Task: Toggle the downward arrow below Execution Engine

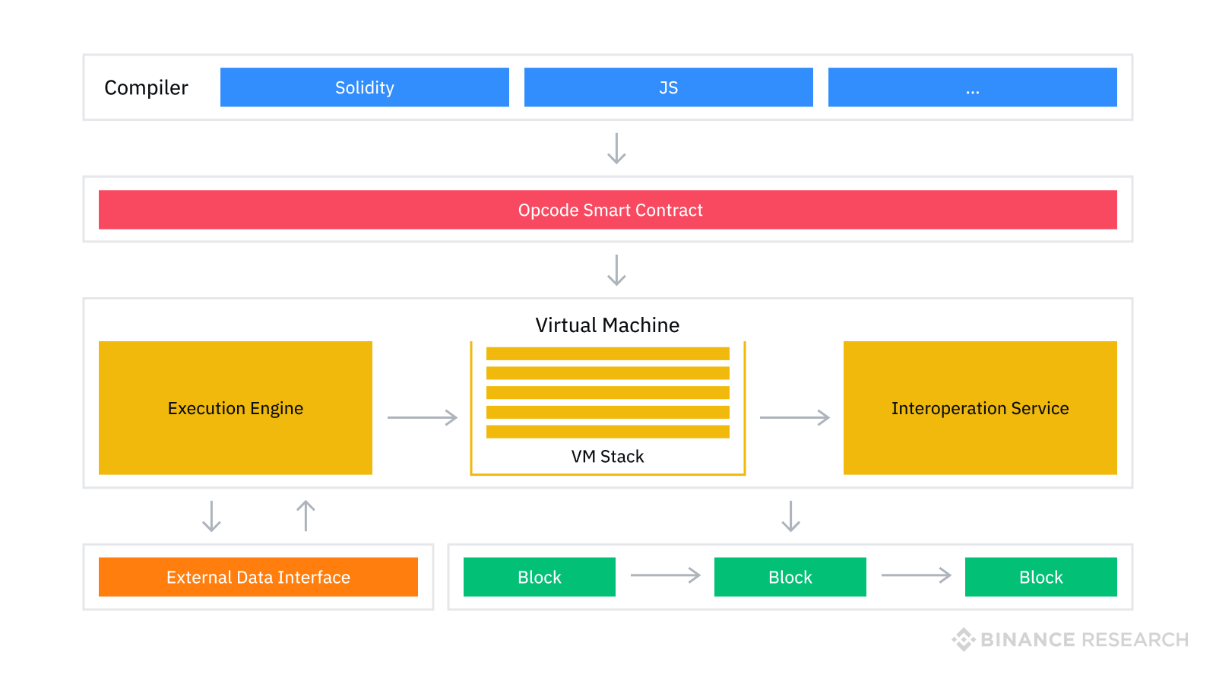Action: 212,515
